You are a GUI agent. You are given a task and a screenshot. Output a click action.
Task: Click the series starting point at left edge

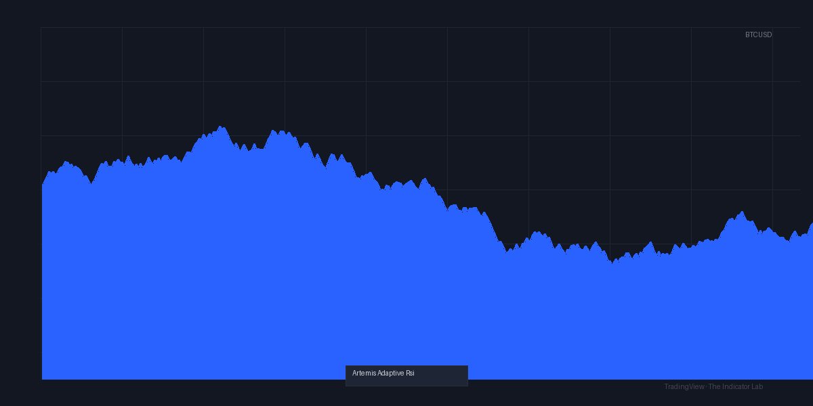[42, 185]
